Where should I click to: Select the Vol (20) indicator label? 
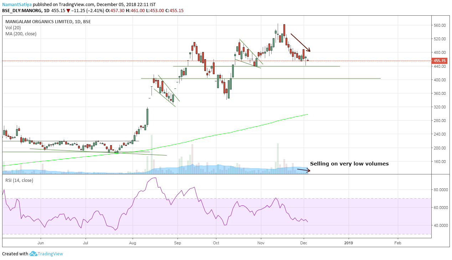click(13, 27)
